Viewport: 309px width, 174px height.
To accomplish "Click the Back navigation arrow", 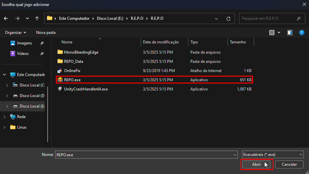I will pyautogui.click(x=6, y=18).
